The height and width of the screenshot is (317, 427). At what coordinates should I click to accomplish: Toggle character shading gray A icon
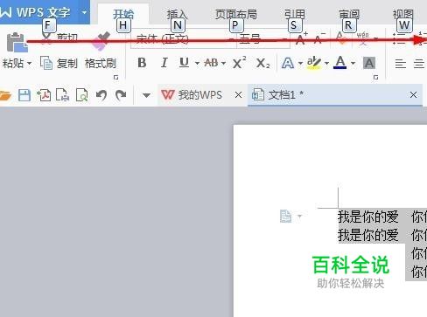pyautogui.click(x=369, y=63)
